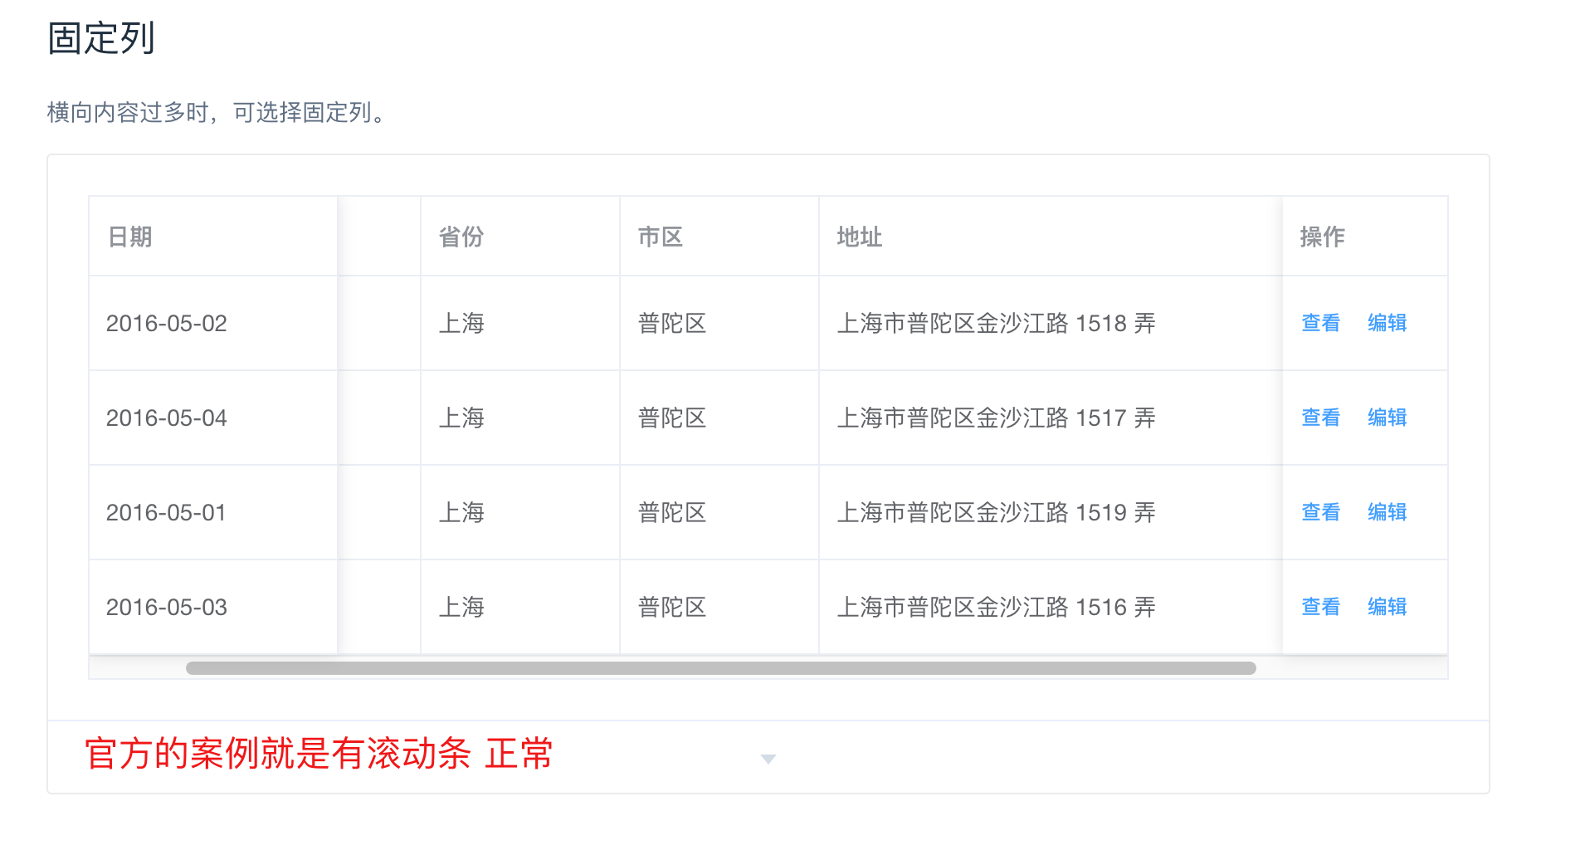Select the 普陀区 cell in the first row
Screen dimensions: 1585x850
click(x=669, y=323)
